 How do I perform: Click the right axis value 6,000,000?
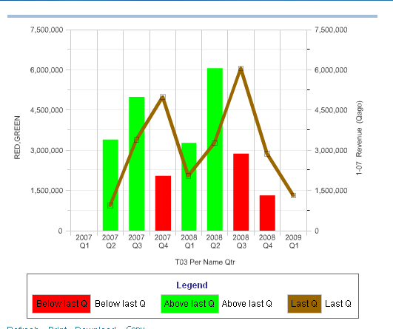coord(331,69)
